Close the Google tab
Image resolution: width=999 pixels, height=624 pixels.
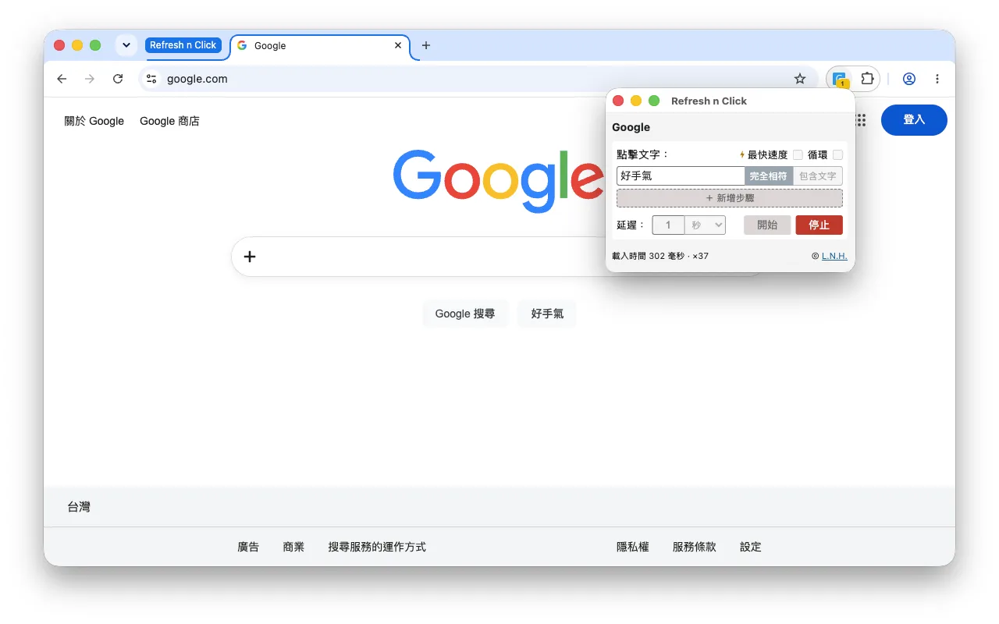[x=398, y=45]
